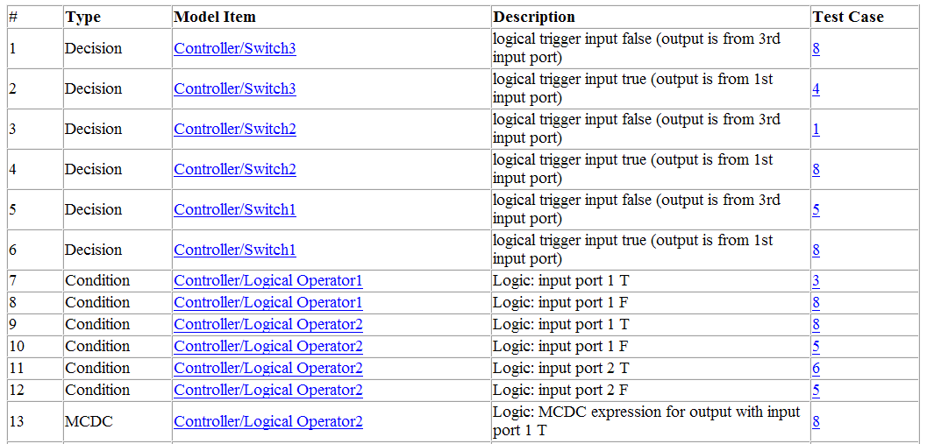Open Logical Operator1 link in row 8
The height and width of the screenshot is (444, 927).
tap(267, 302)
